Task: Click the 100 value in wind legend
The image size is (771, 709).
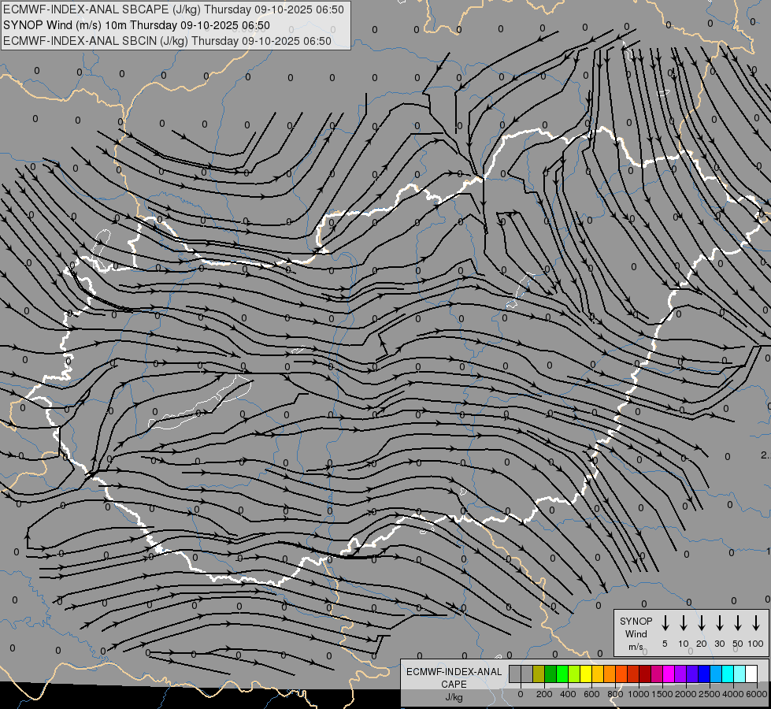Action: 756,644
